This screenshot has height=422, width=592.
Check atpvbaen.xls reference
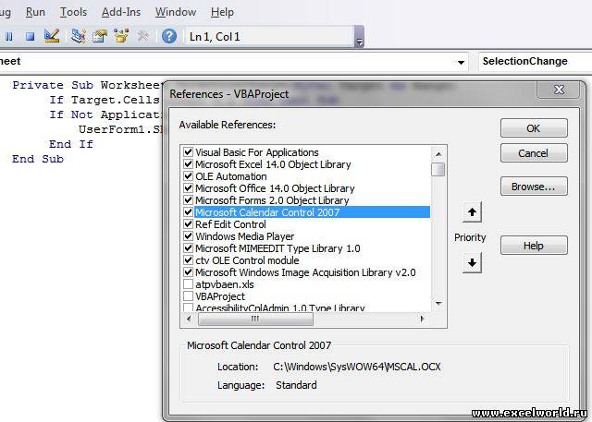click(188, 284)
